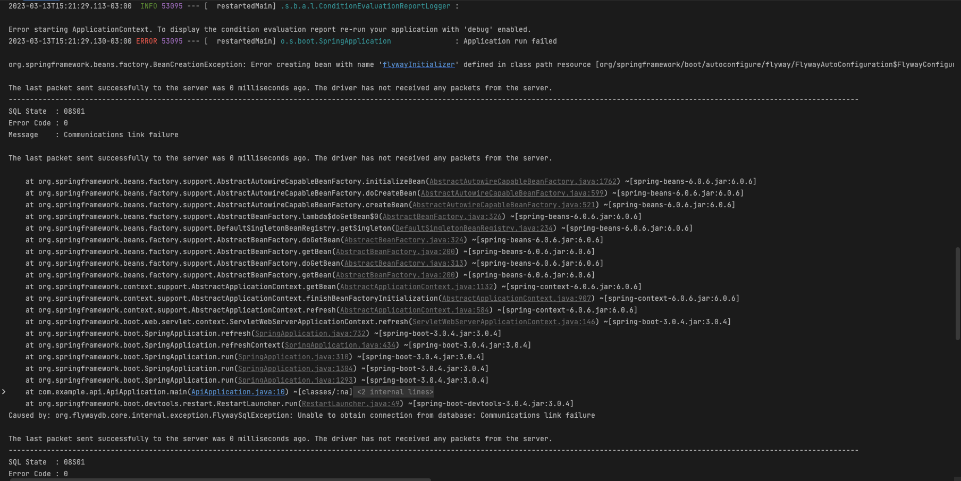961x481 pixels.
Task: Open SpringApplication.java:1293 link
Action: [x=296, y=380]
